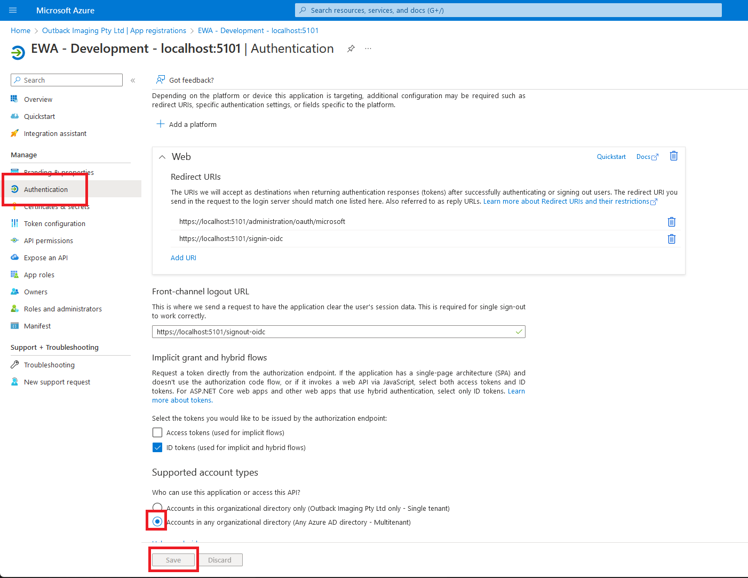Click the Add URI link
Image resolution: width=748 pixels, height=578 pixels.
(184, 258)
